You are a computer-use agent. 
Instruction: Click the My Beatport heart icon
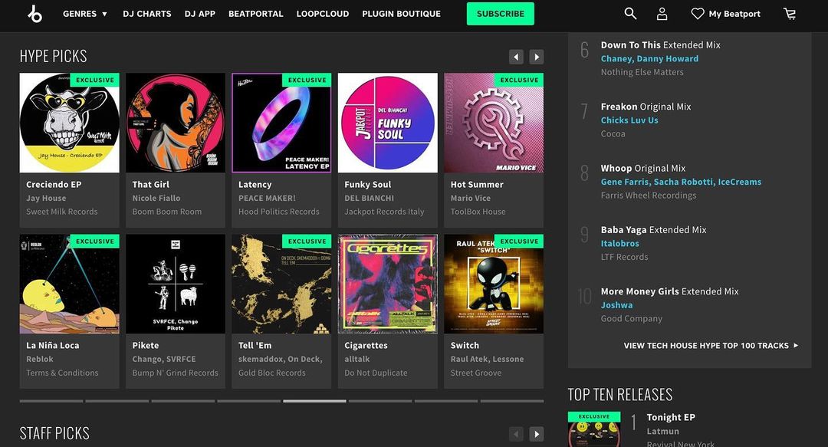[x=697, y=14]
